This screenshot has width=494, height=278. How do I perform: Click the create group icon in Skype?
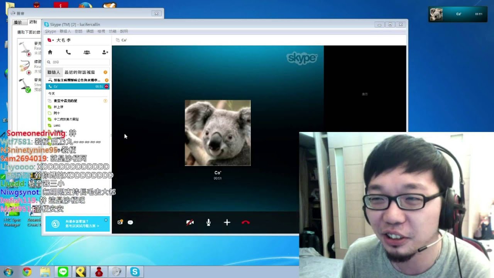[x=87, y=52]
